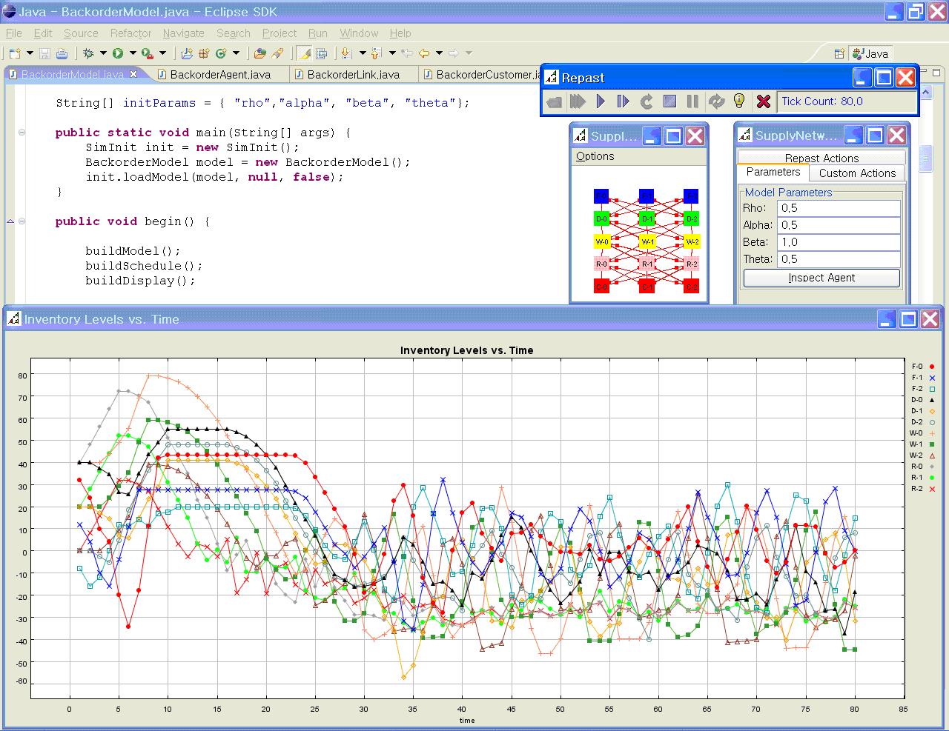Click the Theta parameter field
949x731 pixels.
[839, 259]
